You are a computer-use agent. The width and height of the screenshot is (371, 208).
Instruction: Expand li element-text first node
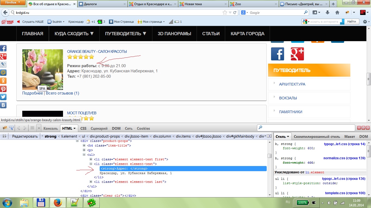coord(91,159)
